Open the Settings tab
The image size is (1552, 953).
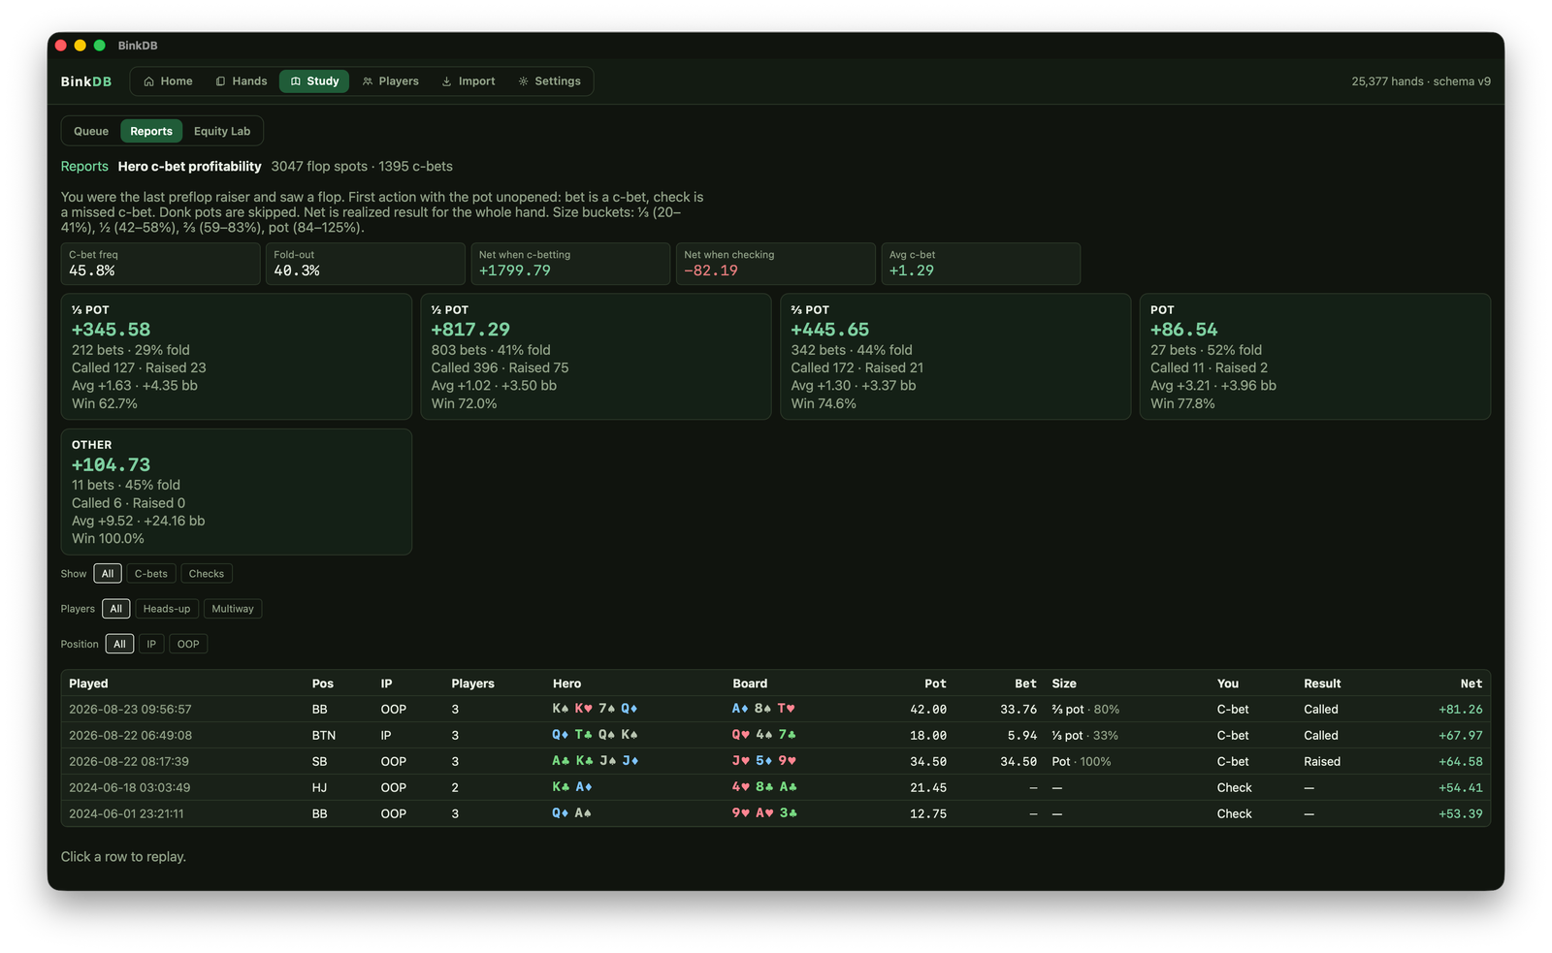tap(549, 81)
